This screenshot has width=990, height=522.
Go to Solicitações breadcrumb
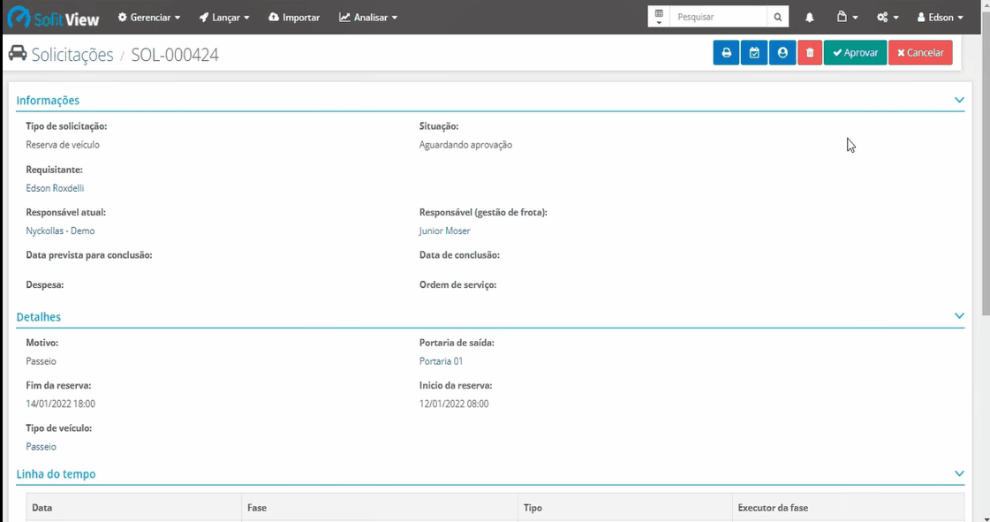coord(72,55)
